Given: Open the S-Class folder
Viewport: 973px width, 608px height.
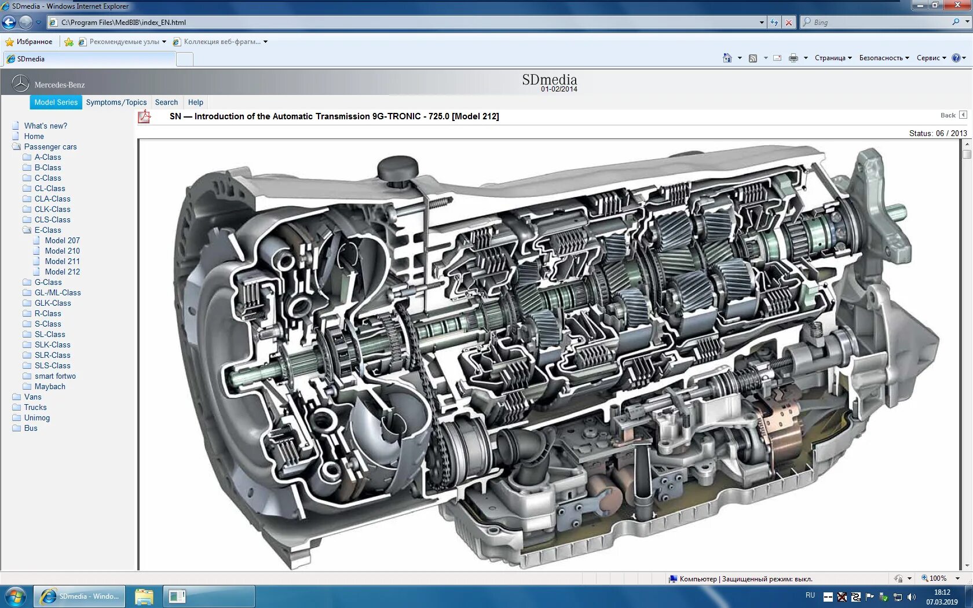Looking at the screenshot, I should click(x=47, y=324).
